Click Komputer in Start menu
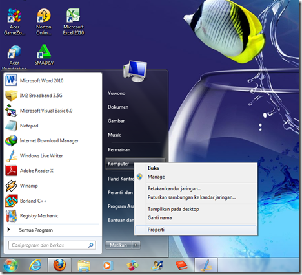 [118, 164]
